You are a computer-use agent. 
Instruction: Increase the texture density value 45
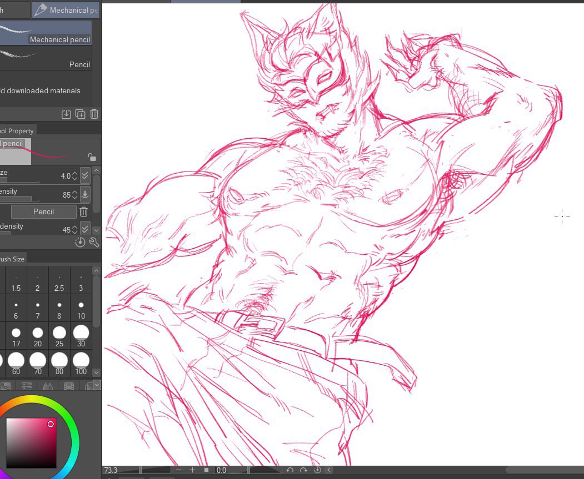75,227
